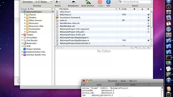Image resolution: width=173 pixels, height=97 pixels.
Task: Click the Implementation Files smart group icon
Action: 25,52
